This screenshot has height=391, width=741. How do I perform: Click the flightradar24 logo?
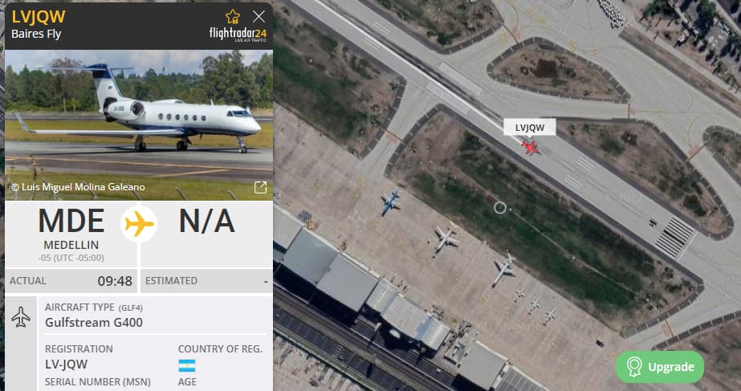click(x=238, y=35)
